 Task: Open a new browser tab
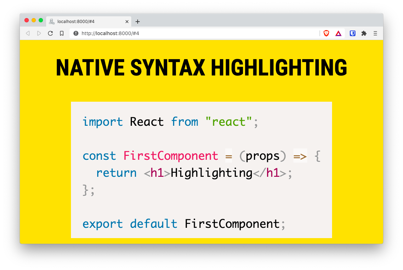[138, 22]
